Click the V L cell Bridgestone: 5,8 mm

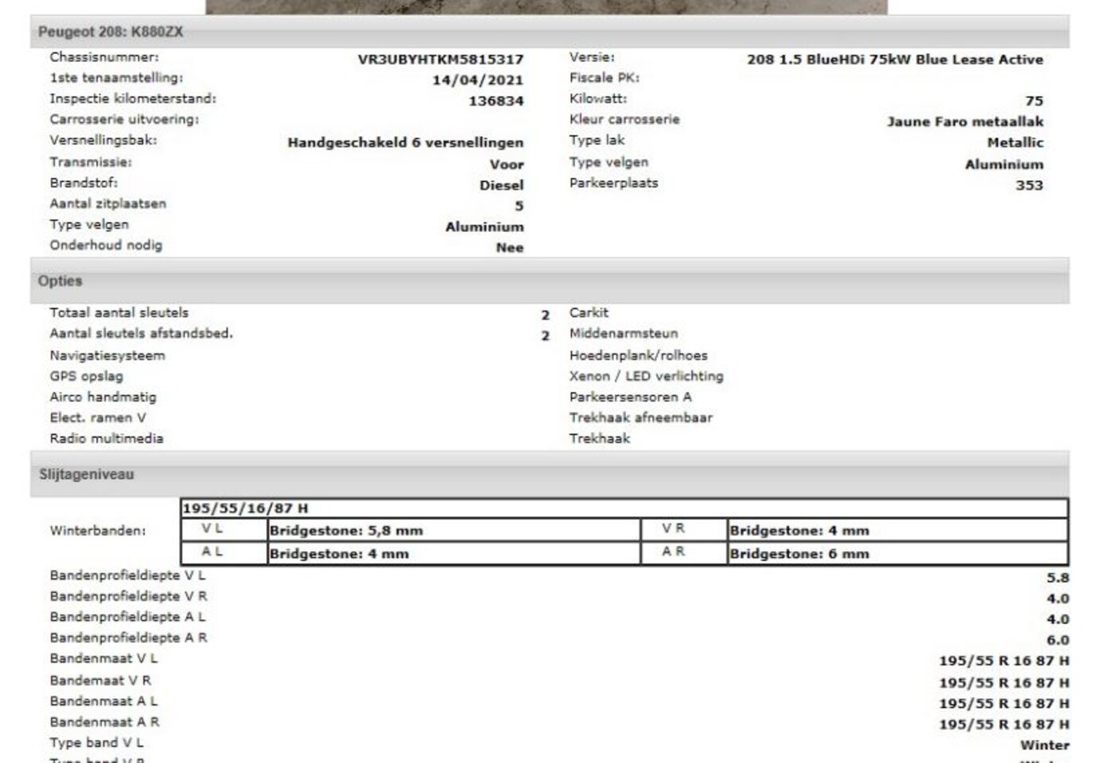coord(346,531)
